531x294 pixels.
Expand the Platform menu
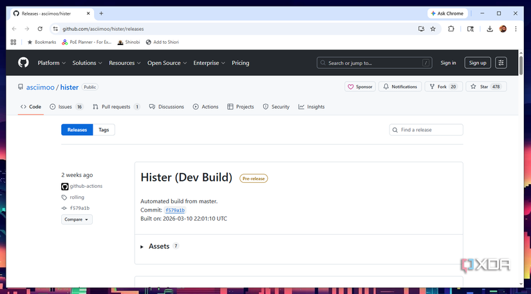pyautogui.click(x=51, y=63)
